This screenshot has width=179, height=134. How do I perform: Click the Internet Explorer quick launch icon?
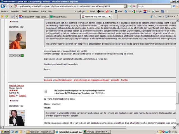click(17, 132)
